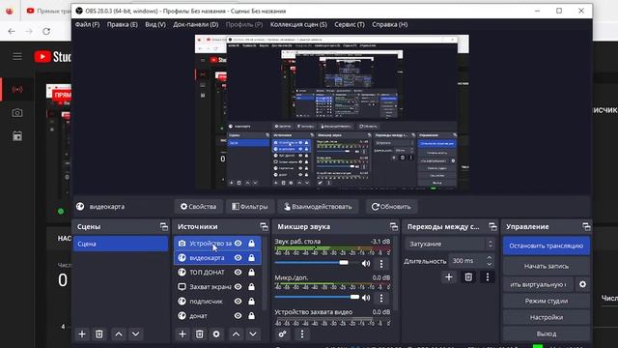
Task: Open Звук раб. стола three-dot options
Action: pos(381,263)
